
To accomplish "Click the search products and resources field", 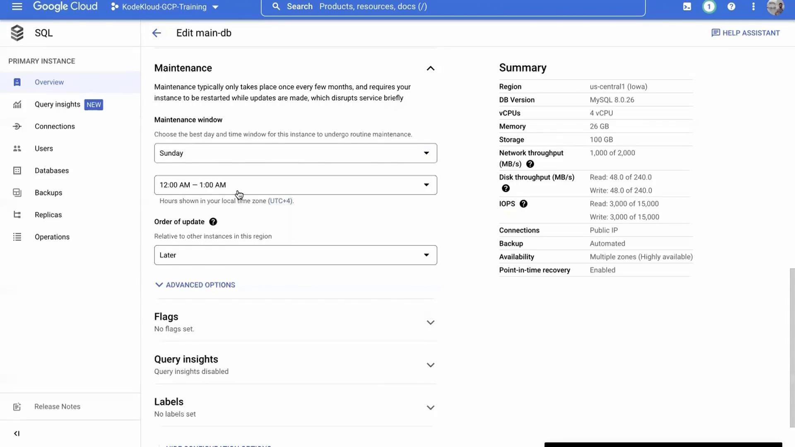I will (x=453, y=7).
